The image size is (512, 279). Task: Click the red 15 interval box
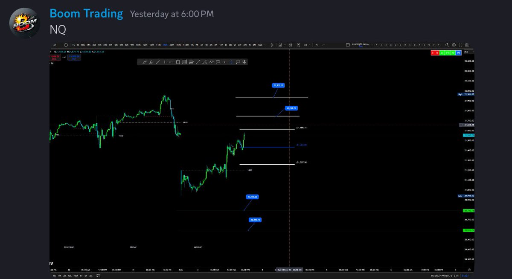pyautogui.click(x=437, y=52)
